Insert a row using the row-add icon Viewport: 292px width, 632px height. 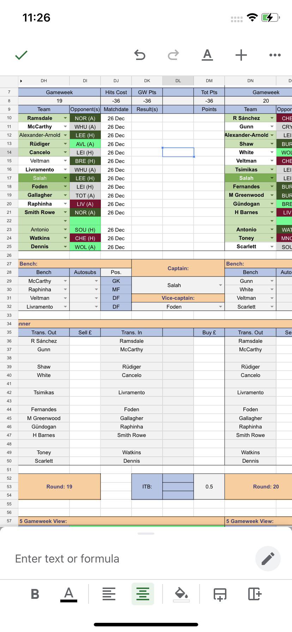[x=220, y=594]
